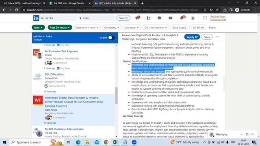The height and width of the screenshot is (146, 260).
Task: Open tab search chevron in Chrome
Action: 229,3
